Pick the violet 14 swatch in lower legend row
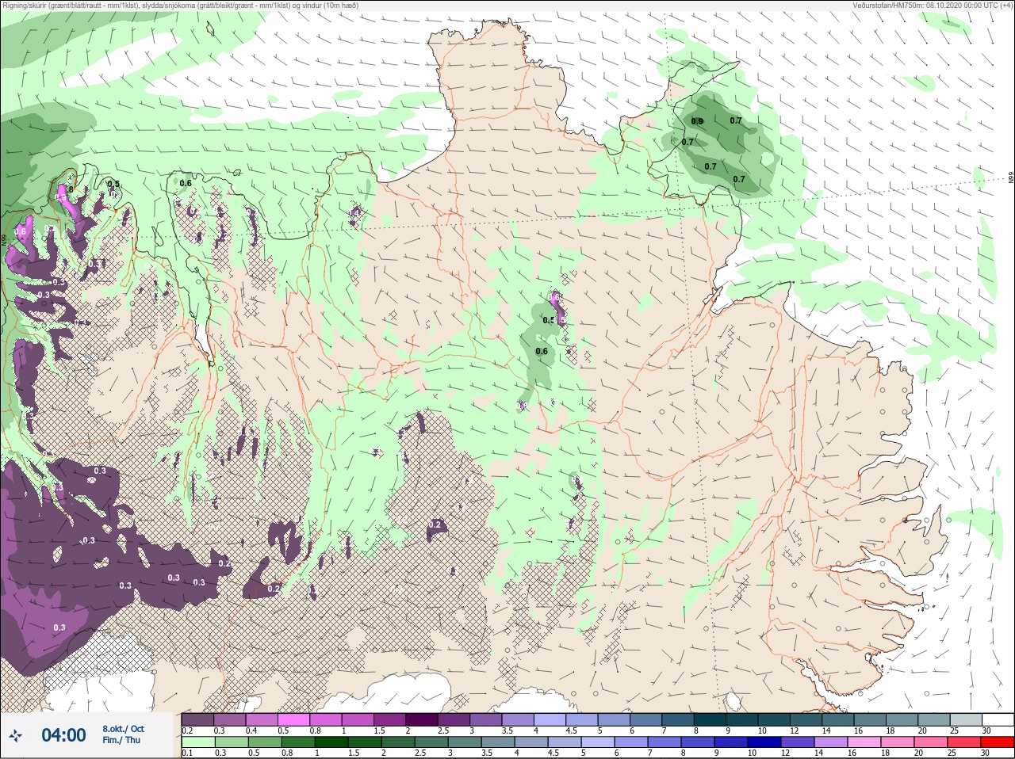Viewport: 1015px width, 759px height. pos(831,742)
